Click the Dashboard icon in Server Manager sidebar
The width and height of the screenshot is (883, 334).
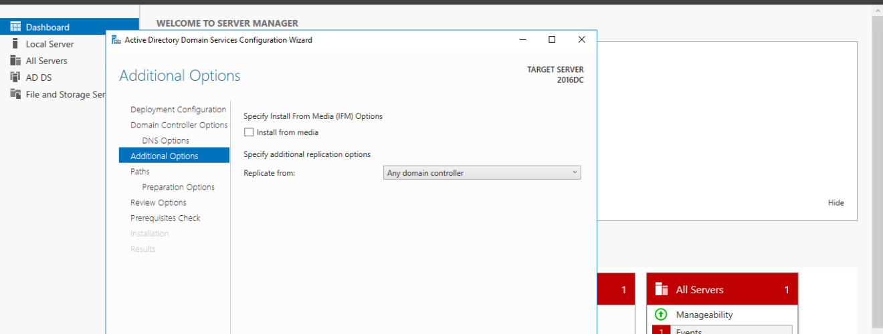(x=15, y=27)
